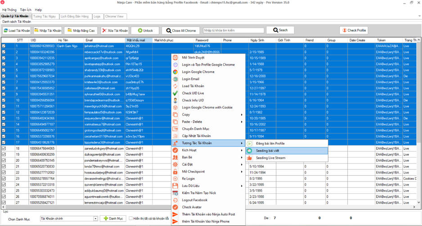Click the horizontal scrollbar right arrow

pos(414,207)
